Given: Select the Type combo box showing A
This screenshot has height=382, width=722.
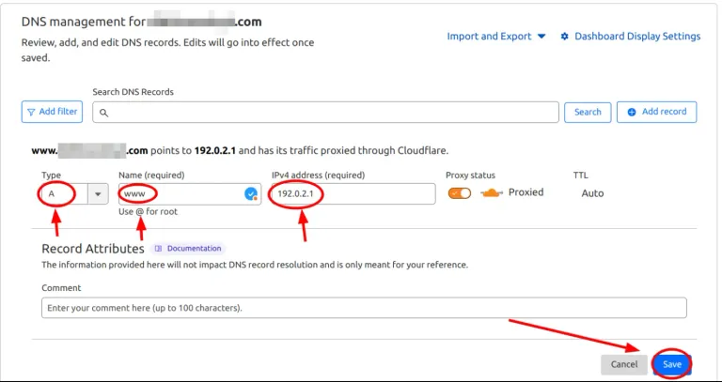Looking at the screenshot, I should 62,194.
